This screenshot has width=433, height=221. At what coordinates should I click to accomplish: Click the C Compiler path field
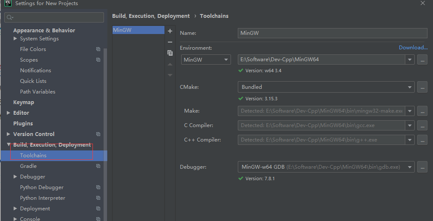point(321,125)
